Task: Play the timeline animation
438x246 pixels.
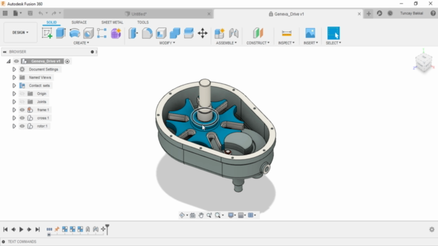Action: click(21, 230)
